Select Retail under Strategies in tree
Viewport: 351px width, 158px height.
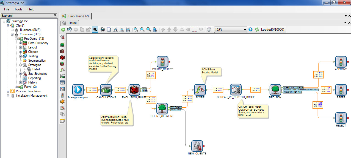(x=36, y=69)
